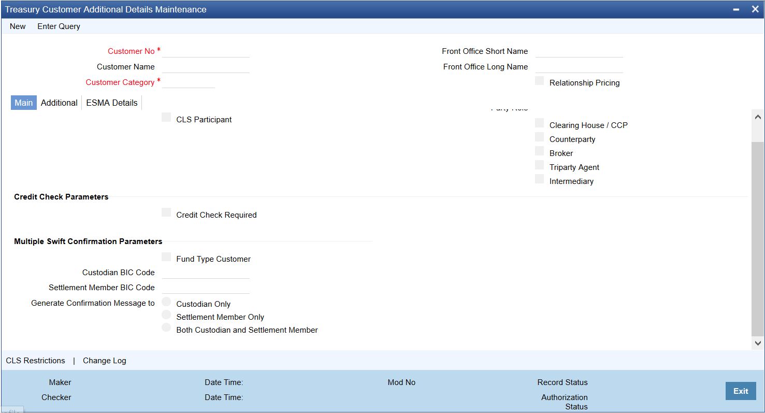
Task: Click the Generate Confirmation Message to label
Action: pos(93,303)
